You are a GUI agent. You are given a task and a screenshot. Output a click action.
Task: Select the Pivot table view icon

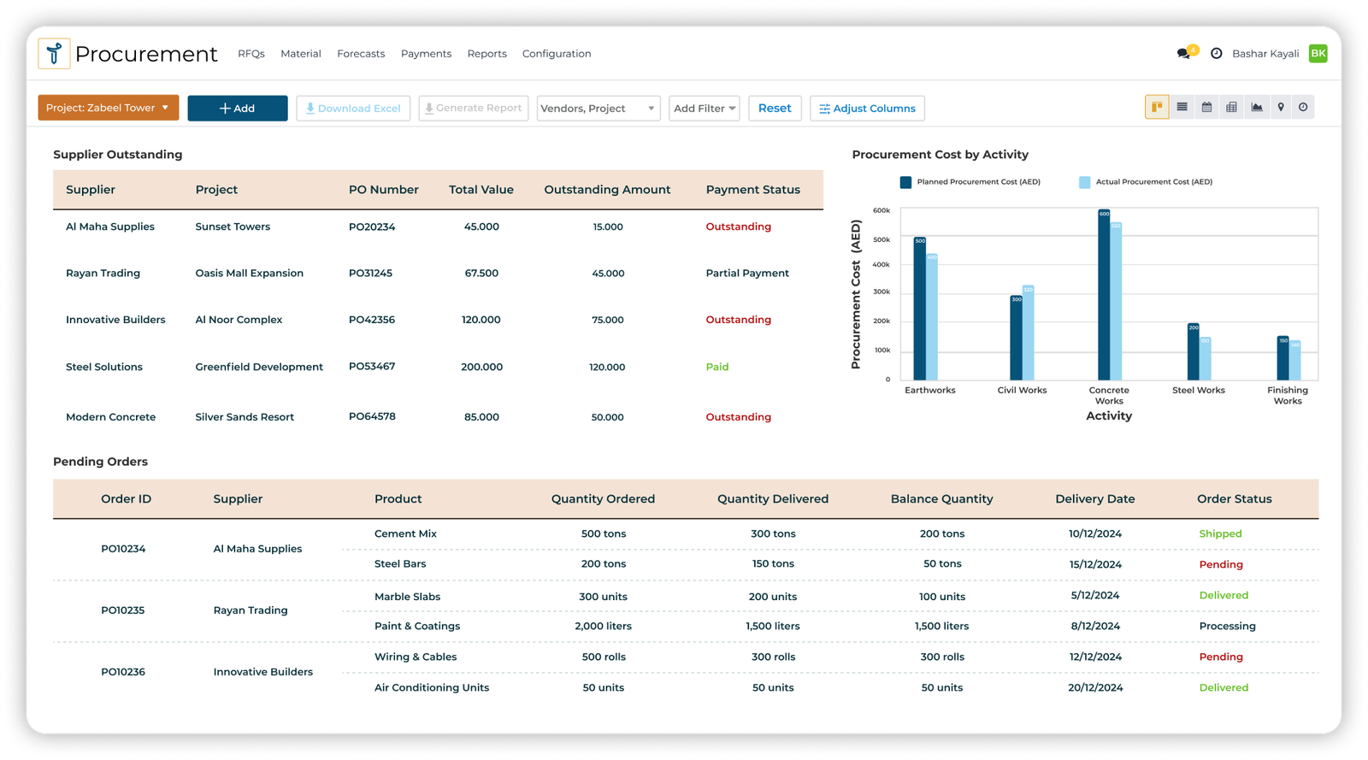pyautogui.click(x=1231, y=107)
